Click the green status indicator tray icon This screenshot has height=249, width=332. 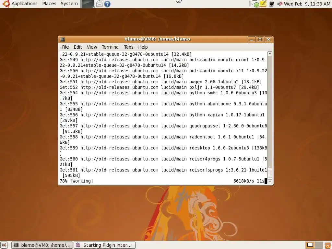[x=255, y=4]
